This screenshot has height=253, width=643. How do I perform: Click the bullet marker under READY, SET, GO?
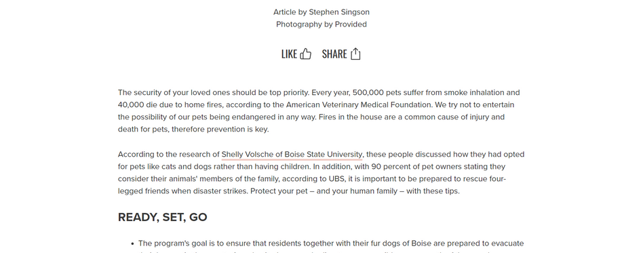click(132, 244)
